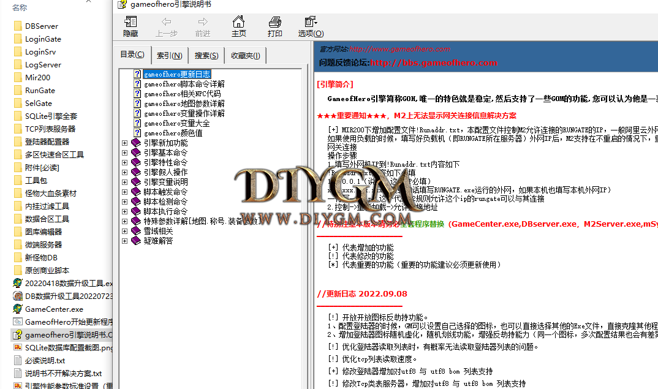Switch to the 目录(C) contents tab
The height and width of the screenshot is (389, 658).
pos(132,55)
